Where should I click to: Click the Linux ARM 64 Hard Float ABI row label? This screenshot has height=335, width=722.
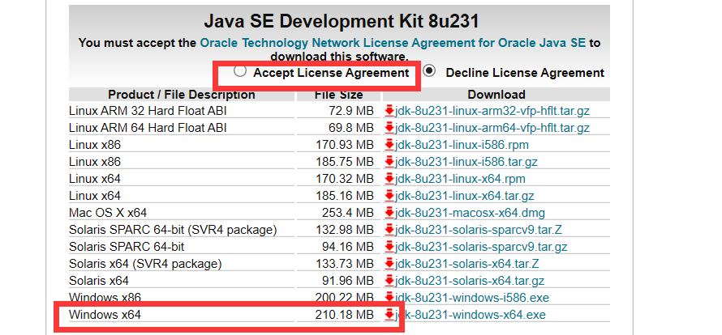tap(148, 128)
